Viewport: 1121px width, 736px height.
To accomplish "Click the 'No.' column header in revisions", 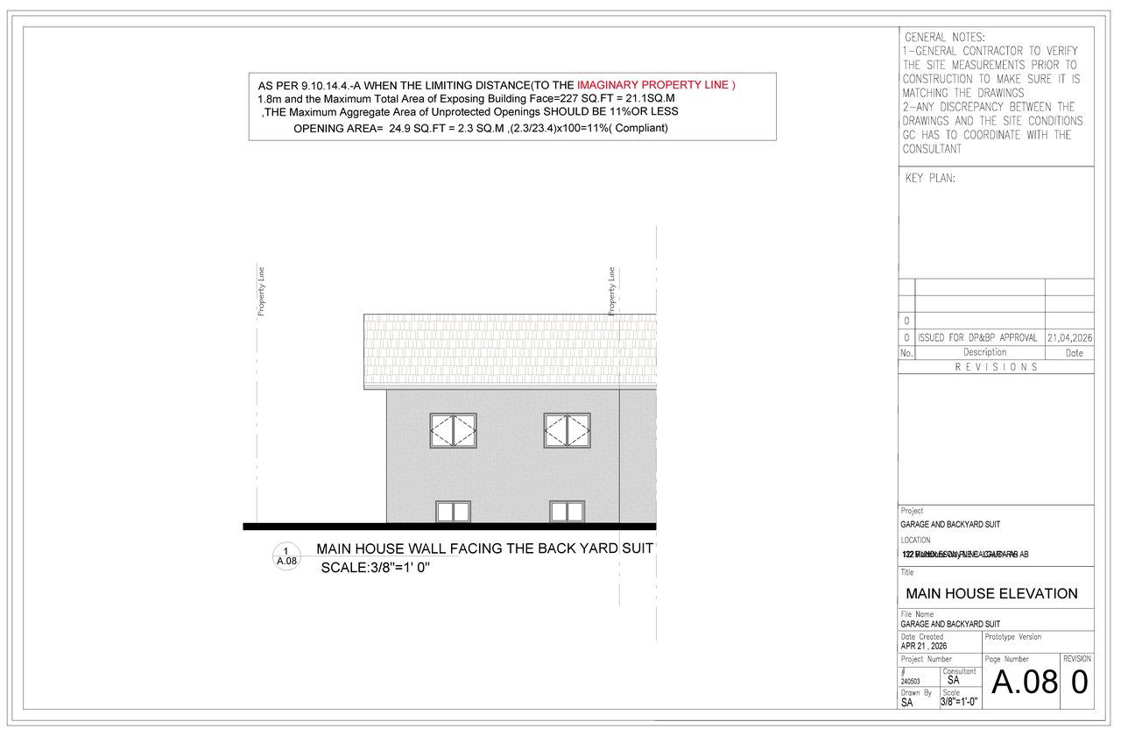I will pyautogui.click(x=906, y=353).
